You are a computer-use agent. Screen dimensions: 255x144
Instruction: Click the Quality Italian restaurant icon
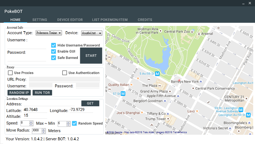tap(131, 85)
